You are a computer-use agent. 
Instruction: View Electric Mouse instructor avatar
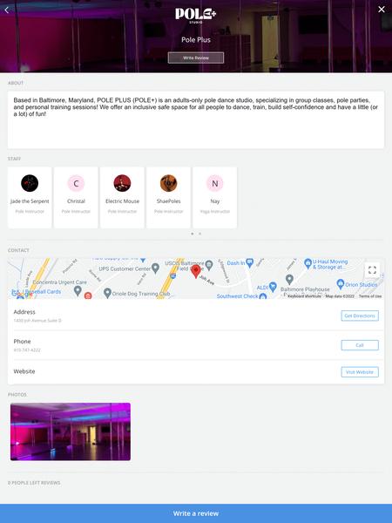(x=122, y=183)
